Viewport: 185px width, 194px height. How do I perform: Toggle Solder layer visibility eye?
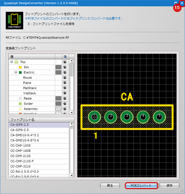click(x=65, y=104)
